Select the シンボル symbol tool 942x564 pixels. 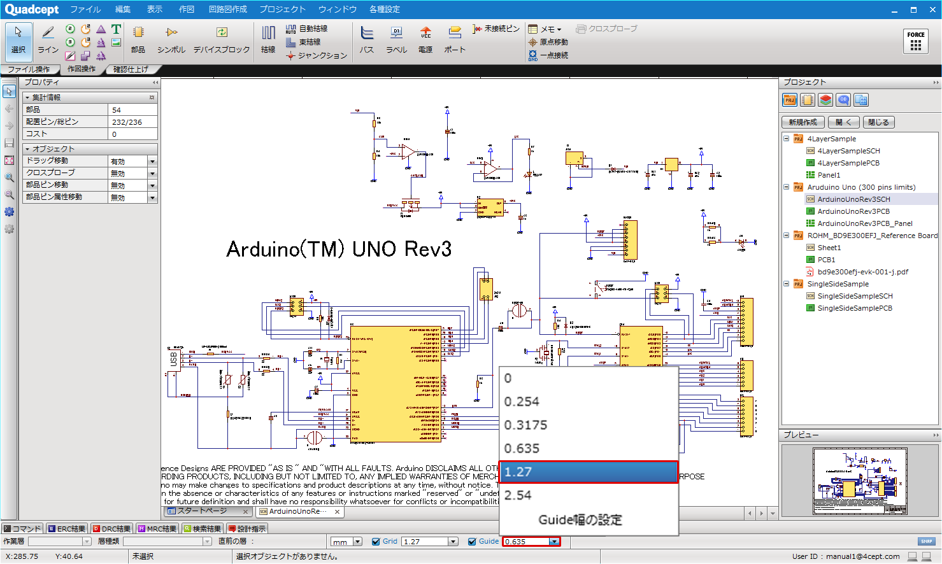tap(171, 39)
